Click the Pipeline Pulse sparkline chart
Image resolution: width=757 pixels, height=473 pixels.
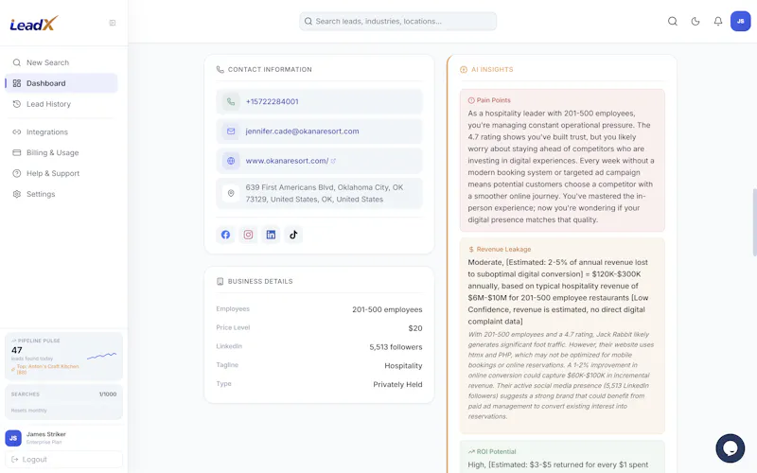[x=102, y=357]
